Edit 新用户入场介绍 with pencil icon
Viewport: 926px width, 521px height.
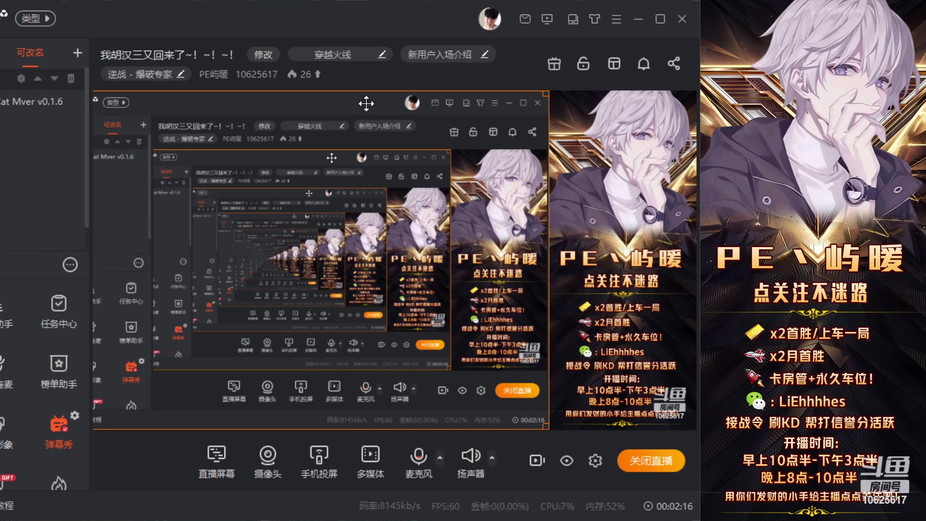485,55
